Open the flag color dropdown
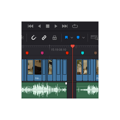Screen dimensions: 120x120 click(x=72, y=38)
